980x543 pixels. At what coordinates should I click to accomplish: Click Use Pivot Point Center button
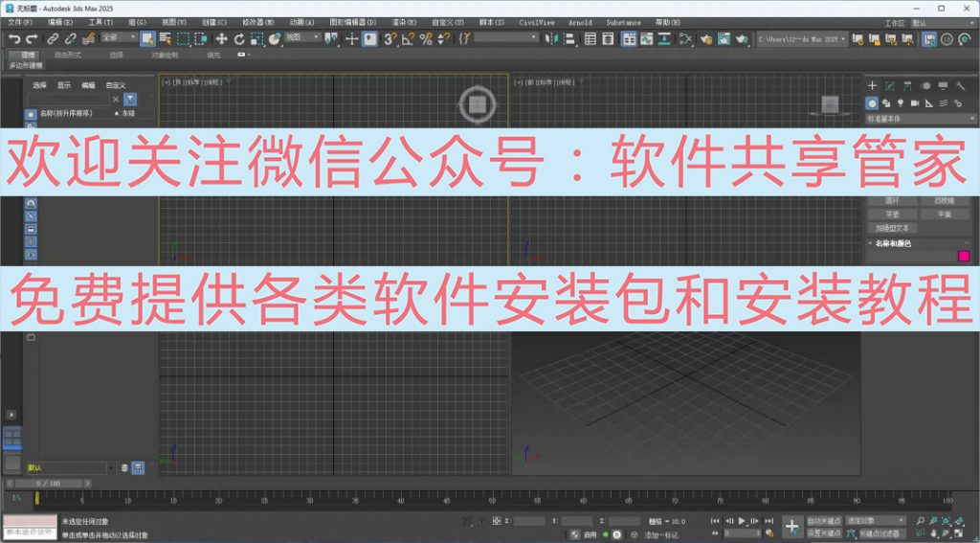point(331,38)
